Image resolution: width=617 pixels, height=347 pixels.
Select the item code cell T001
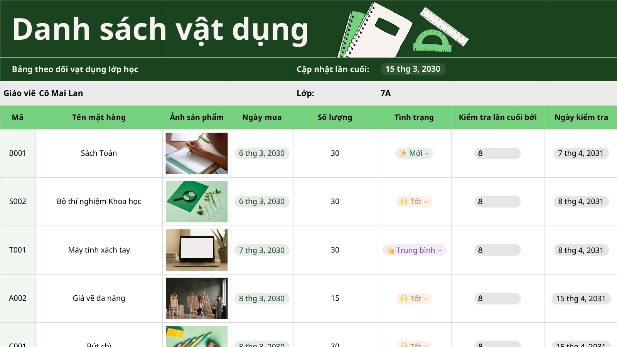[18, 250]
